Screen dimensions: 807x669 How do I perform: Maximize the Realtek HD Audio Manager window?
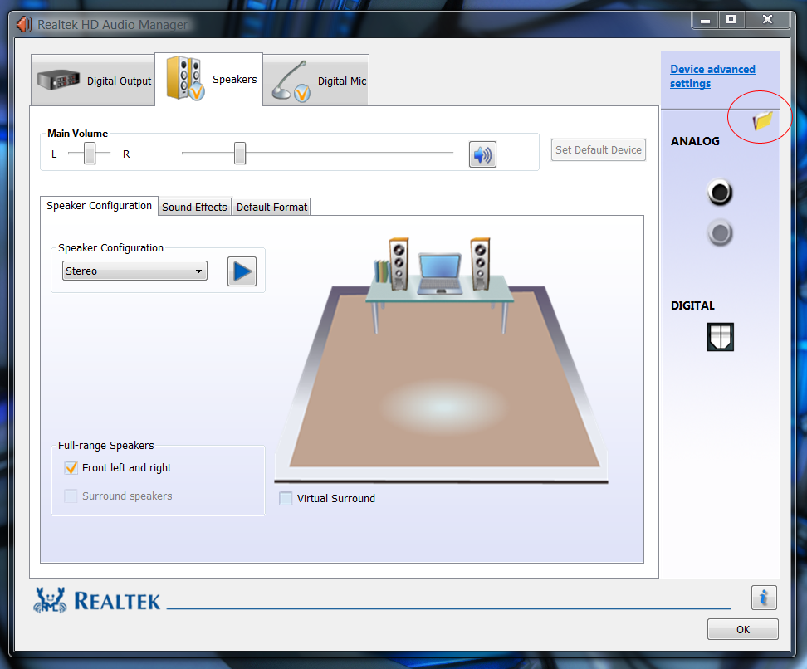pos(731,20)
